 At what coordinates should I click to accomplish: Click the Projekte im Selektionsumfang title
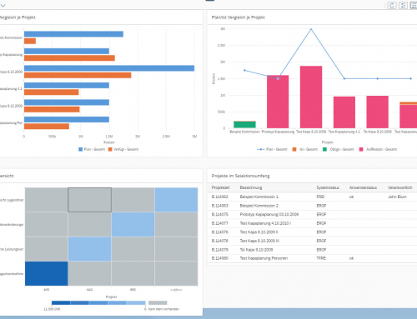[240, 176]
